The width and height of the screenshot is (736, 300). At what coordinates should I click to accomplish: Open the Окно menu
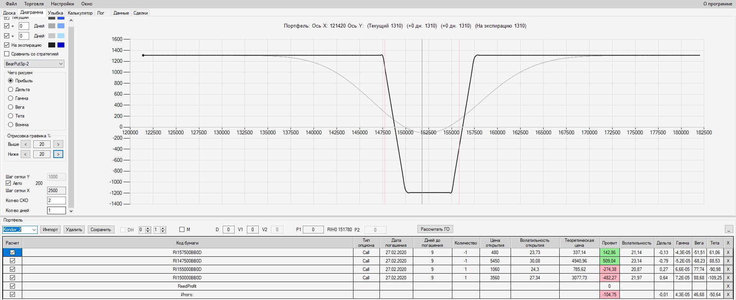click(x=87, y=4)
